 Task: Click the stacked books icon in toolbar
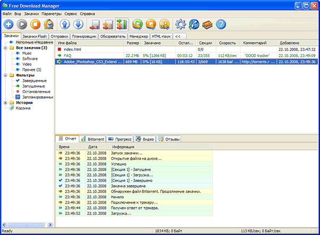pos(207,24)
